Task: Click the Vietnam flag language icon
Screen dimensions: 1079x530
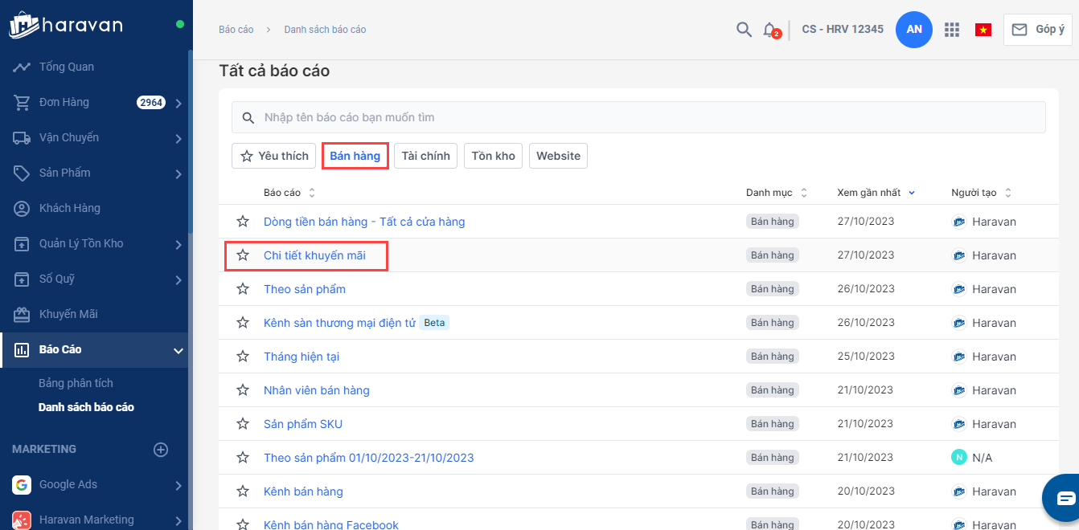Action: click(x=983, y=30)
